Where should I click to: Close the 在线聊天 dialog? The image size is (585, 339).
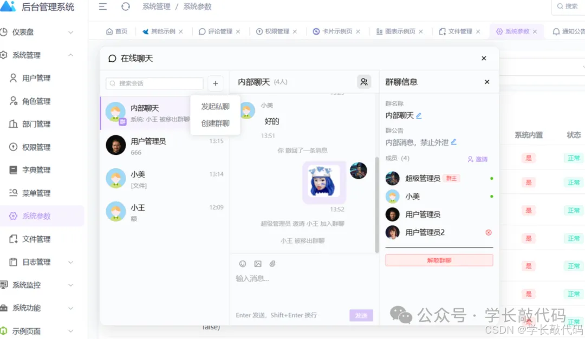tap(484, 58)
